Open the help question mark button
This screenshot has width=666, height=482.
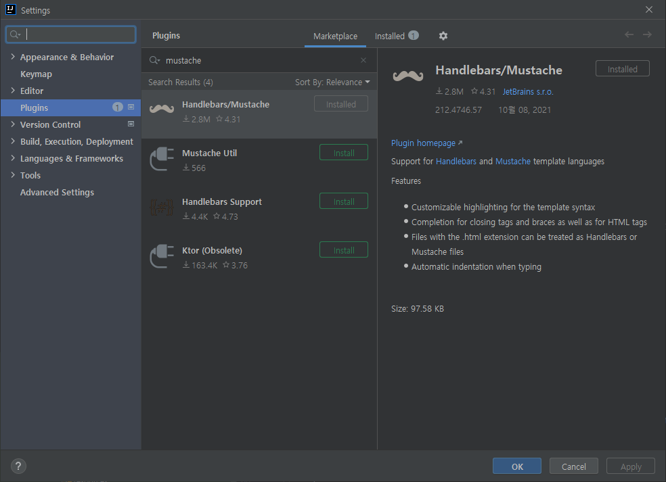(x=18, y=466)
